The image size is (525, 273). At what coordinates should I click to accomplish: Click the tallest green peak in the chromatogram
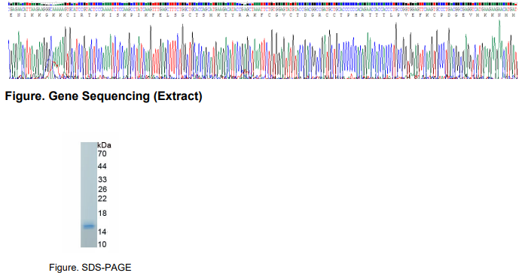(499, 23)
